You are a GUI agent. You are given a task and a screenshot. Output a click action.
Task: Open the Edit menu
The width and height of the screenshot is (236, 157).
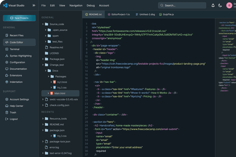52,6
